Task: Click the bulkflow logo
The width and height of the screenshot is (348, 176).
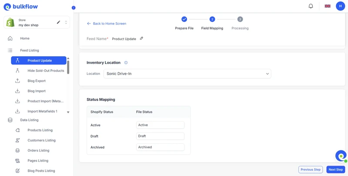Action: click(x=20, y=7)
